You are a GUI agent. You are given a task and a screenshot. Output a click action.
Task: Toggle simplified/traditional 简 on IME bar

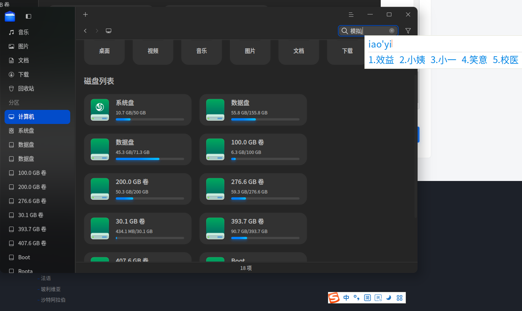tap(367, 298)
